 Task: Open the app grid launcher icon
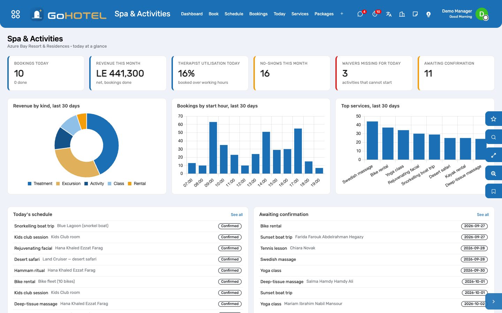[x=16, y=14]
